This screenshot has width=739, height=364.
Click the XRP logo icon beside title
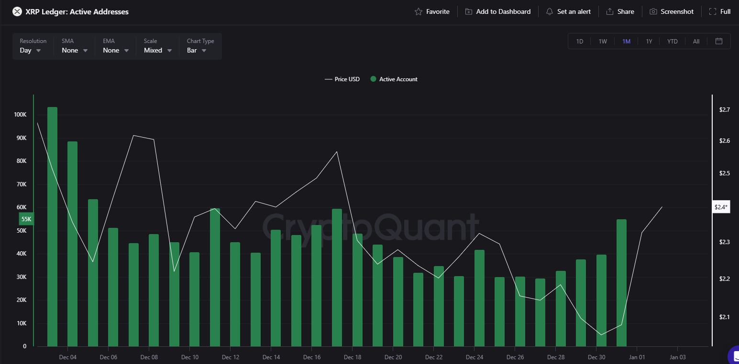(17, 11)
